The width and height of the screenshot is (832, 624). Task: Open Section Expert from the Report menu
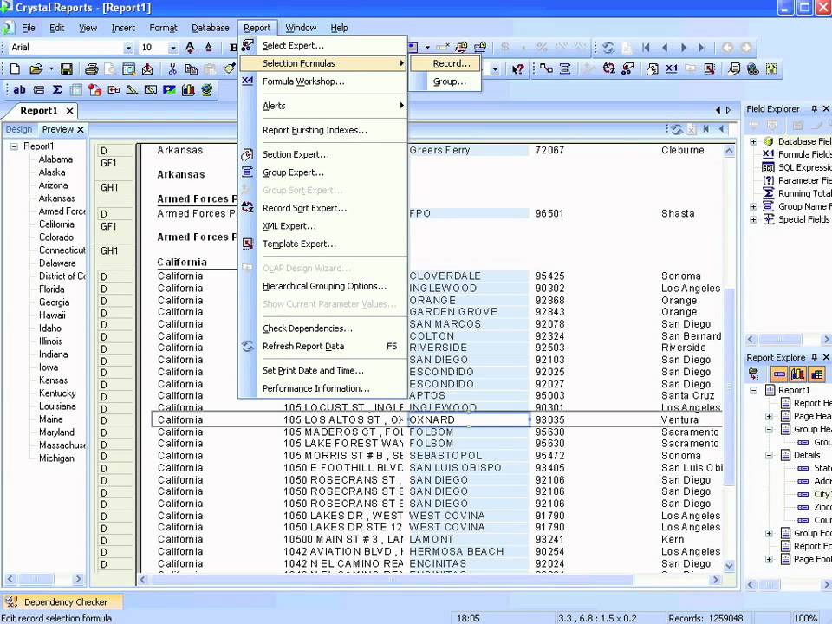[322, 154]
